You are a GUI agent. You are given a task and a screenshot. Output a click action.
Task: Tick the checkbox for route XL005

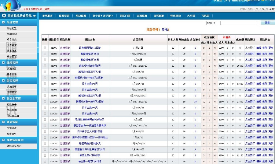(x=45, y=72)
